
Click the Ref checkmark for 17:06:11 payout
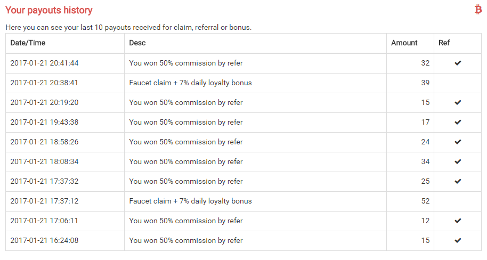[x=458, y=221]
